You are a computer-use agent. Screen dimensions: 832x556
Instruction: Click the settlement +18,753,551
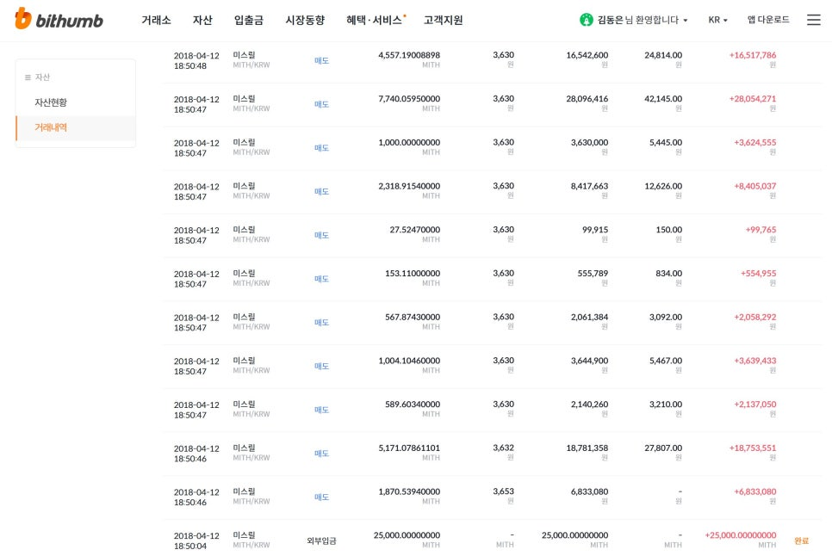pos(753,448)
